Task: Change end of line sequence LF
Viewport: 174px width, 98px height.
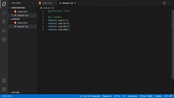Action: [124, 96]
